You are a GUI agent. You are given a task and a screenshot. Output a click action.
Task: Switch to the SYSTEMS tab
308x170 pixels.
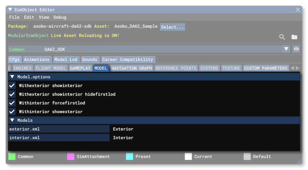click(209, 68)
